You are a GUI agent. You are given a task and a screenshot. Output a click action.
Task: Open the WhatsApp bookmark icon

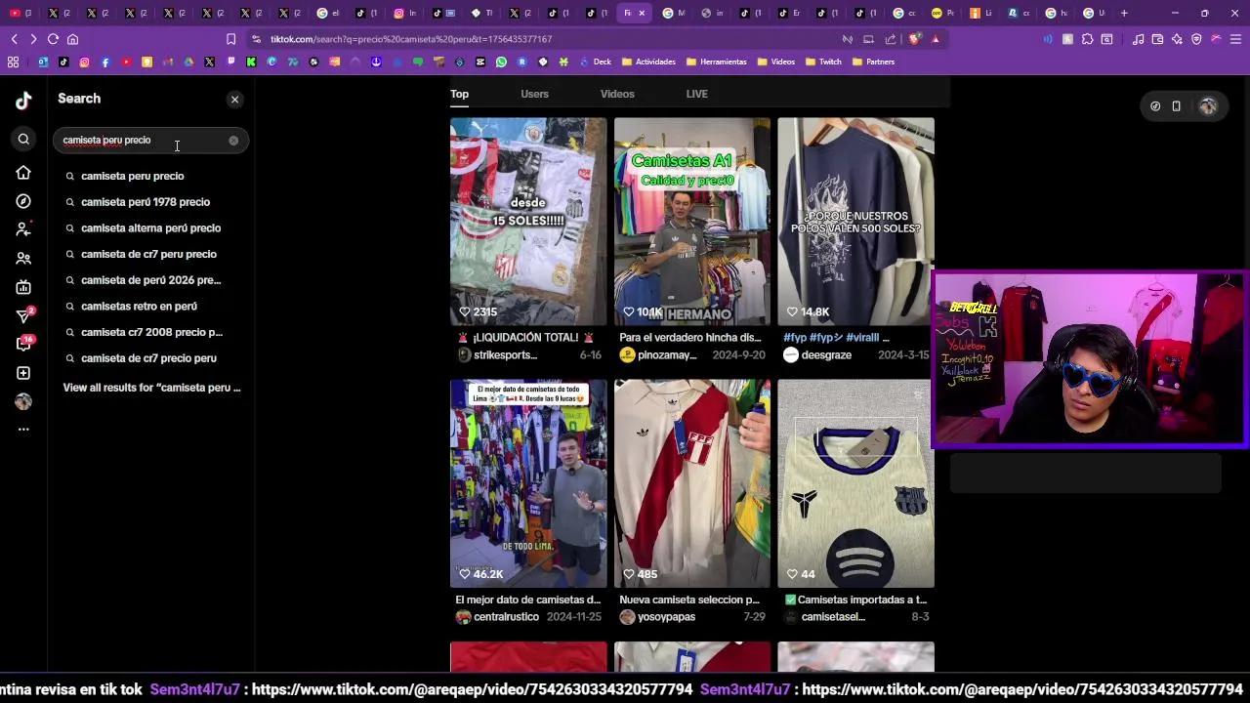501,62
